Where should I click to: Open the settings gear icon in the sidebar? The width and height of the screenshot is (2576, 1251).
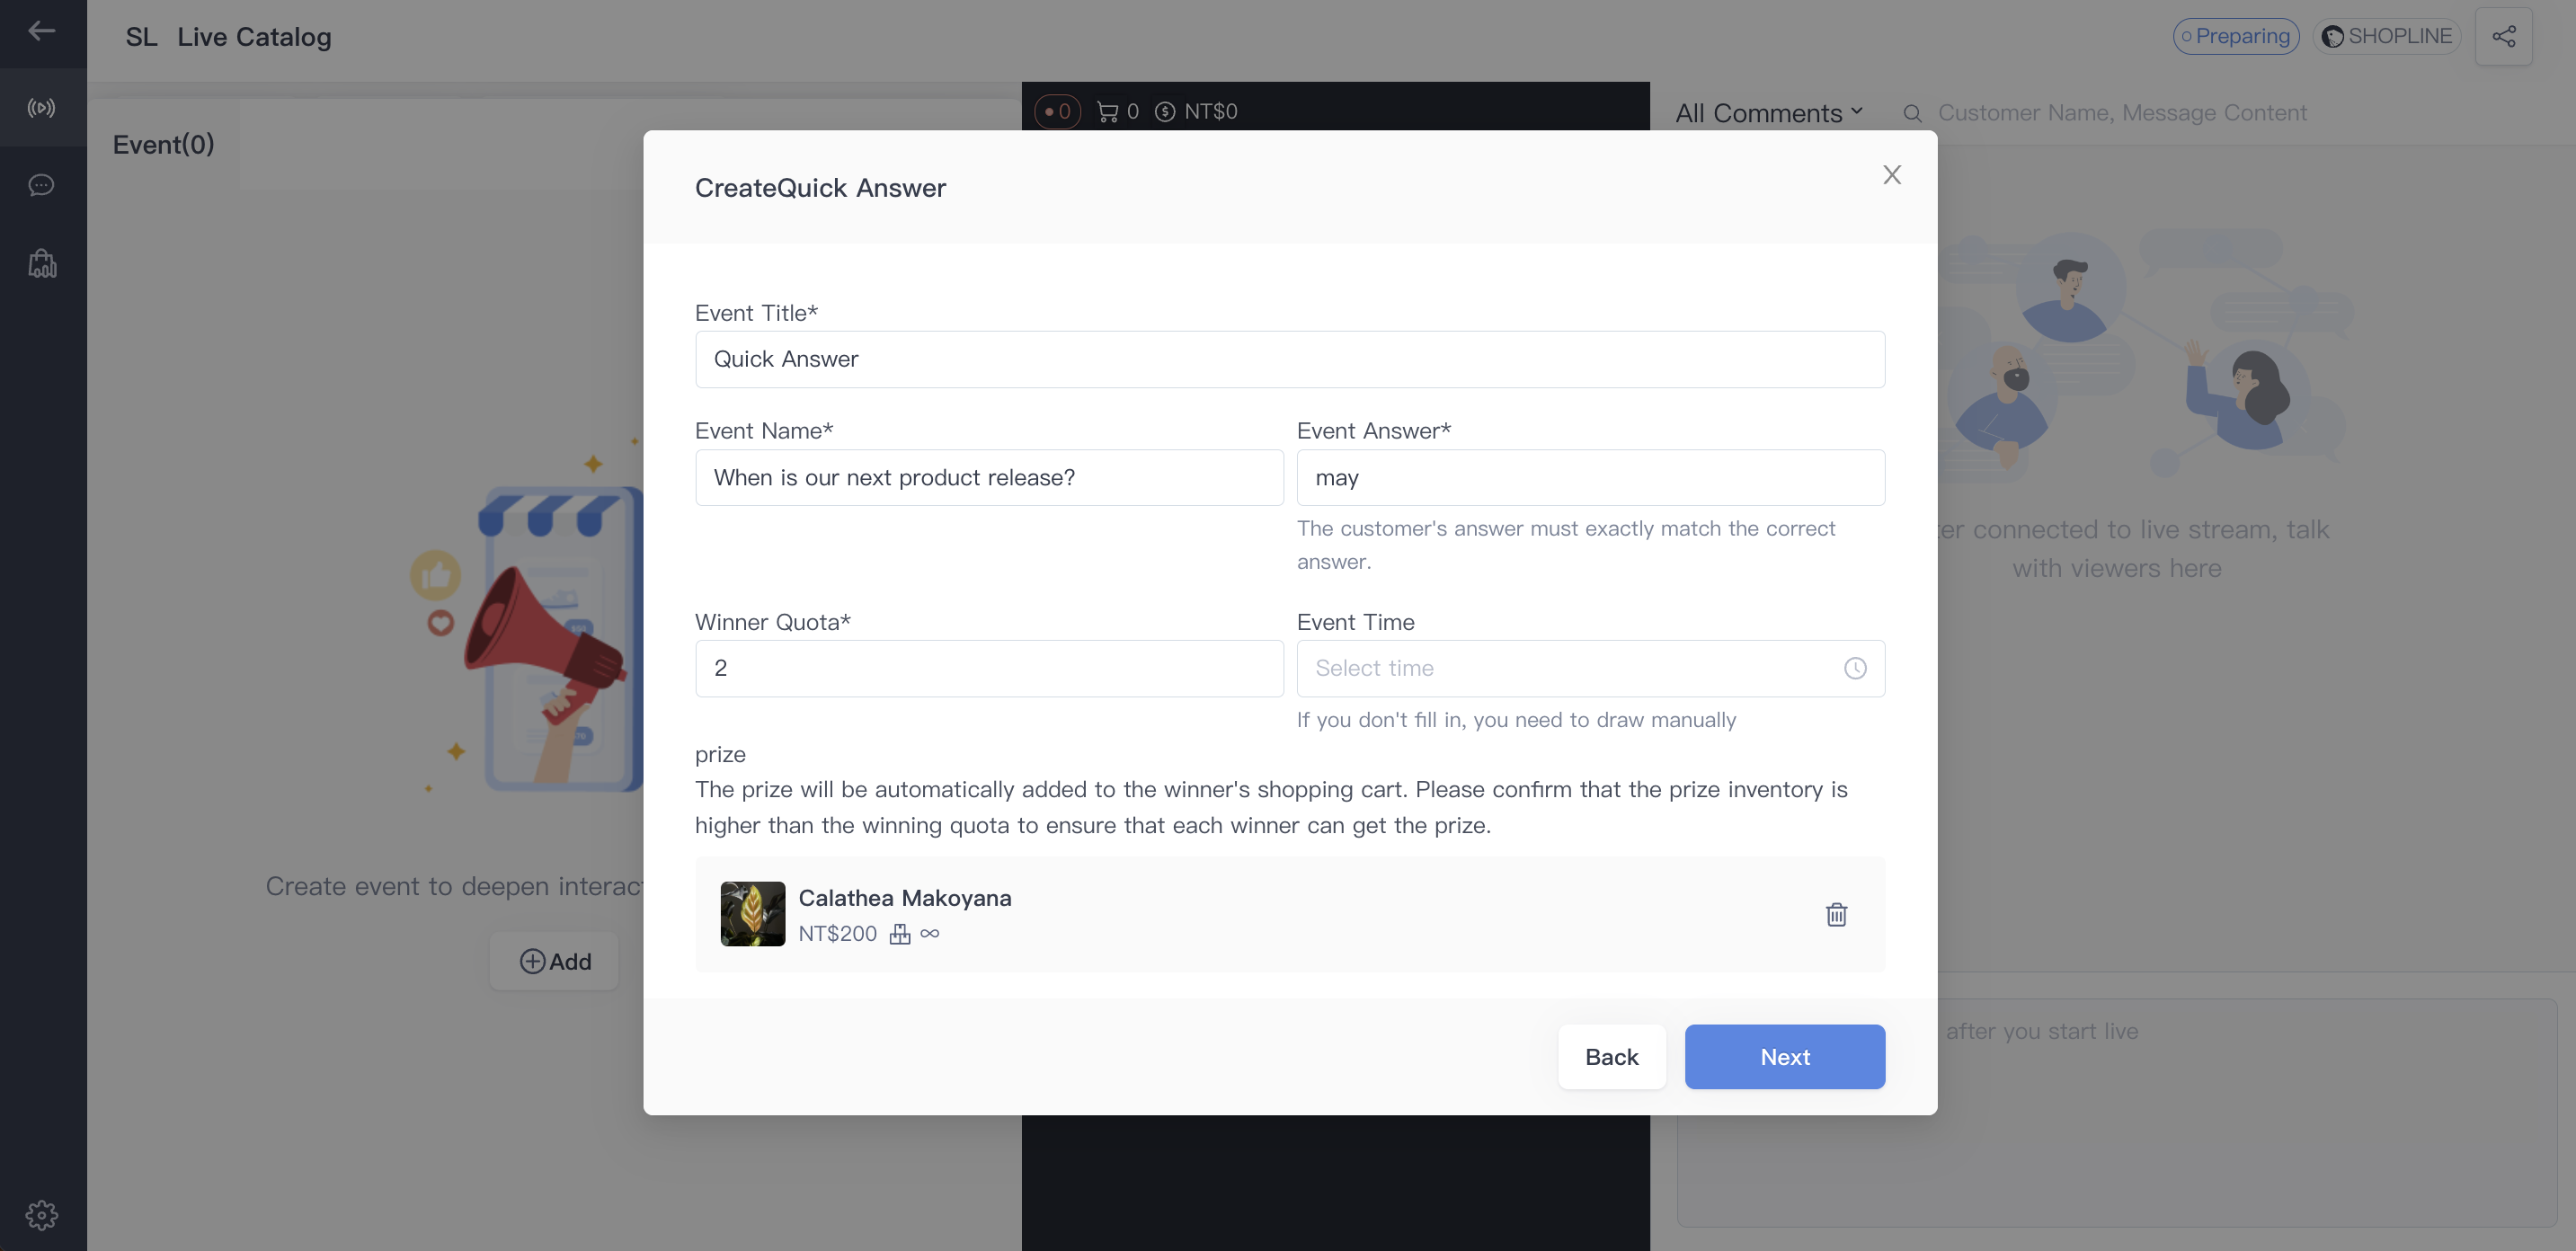point(41,1215)
